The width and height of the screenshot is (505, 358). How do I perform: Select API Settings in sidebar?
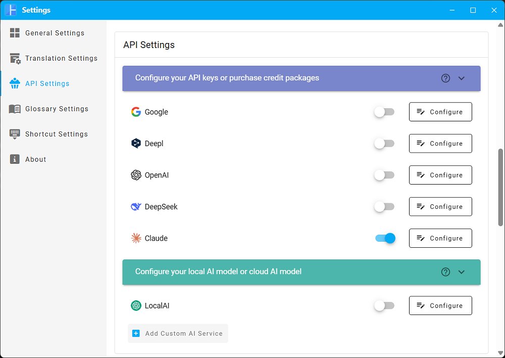(x=53, y=83)
